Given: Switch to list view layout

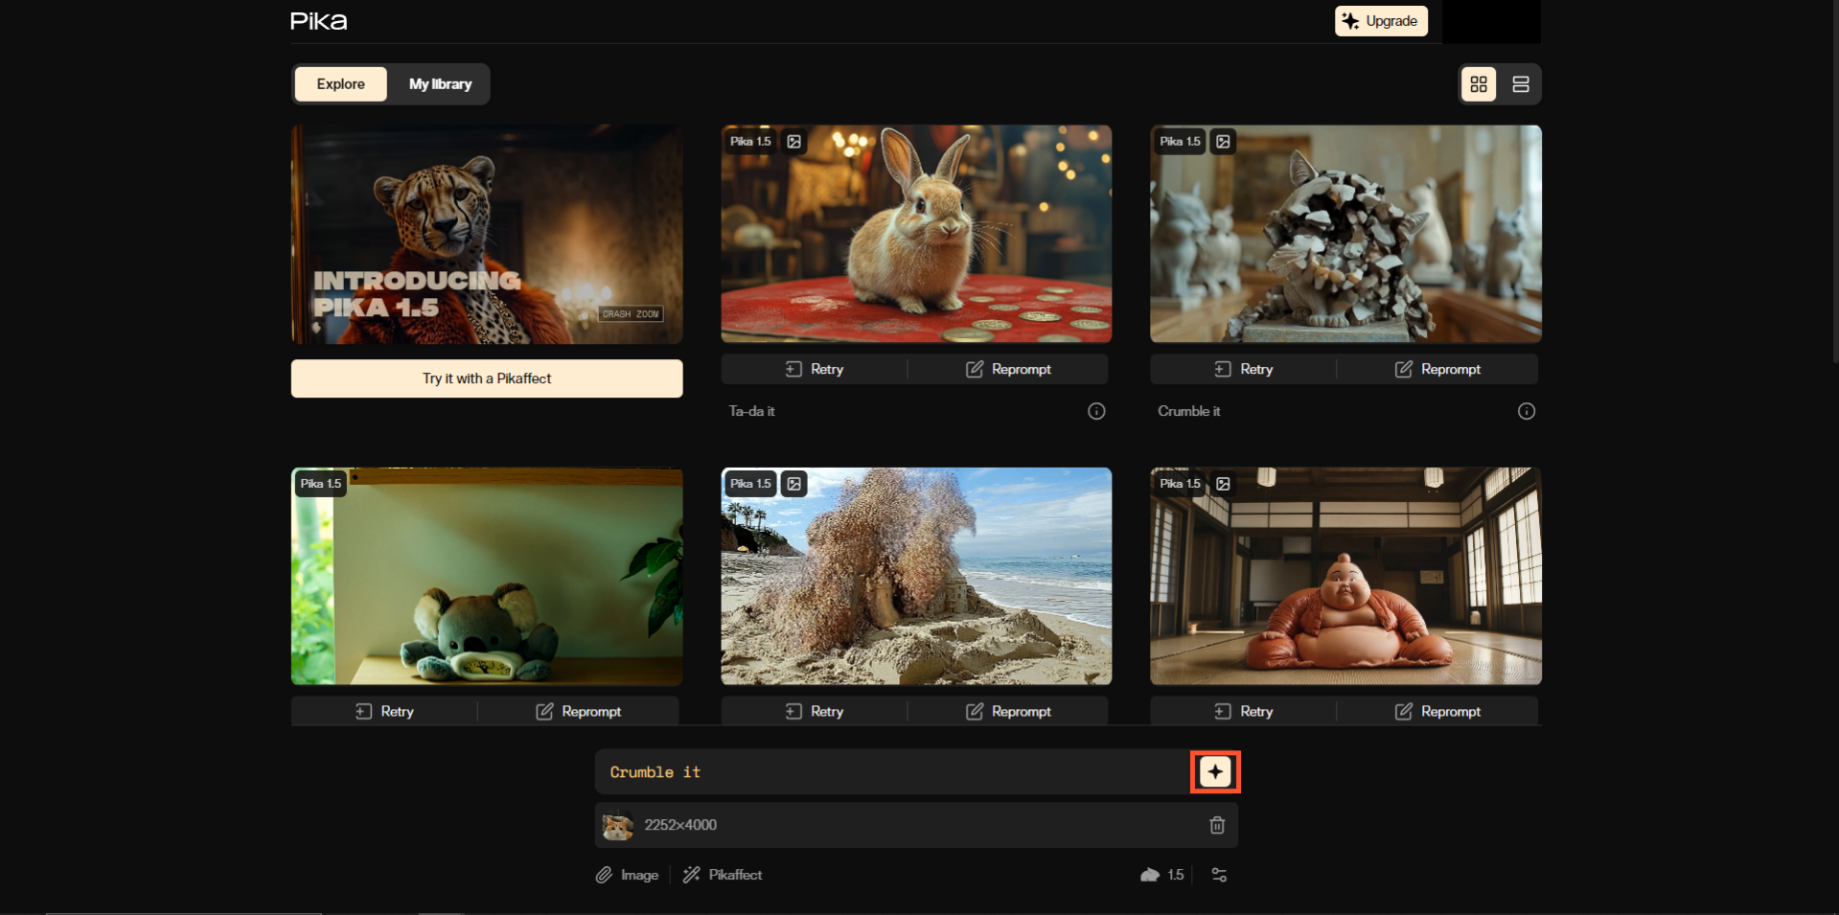Looking at the screenshot, I should point(1520,84).
